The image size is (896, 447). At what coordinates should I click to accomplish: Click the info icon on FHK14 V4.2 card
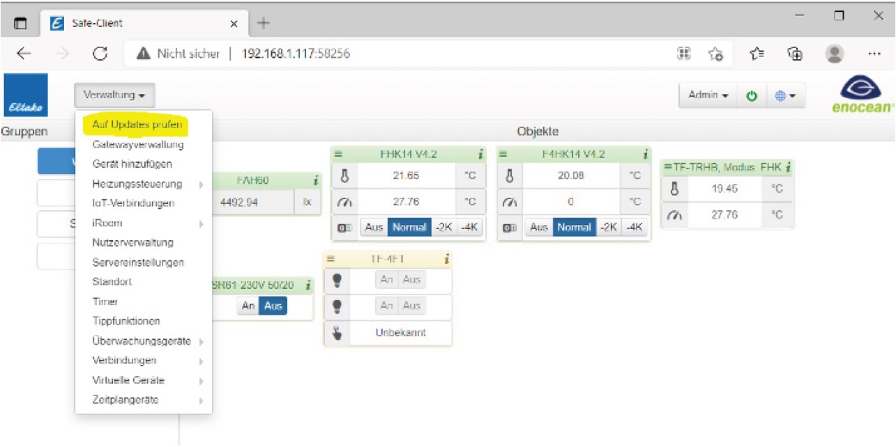tap(480, 155)
